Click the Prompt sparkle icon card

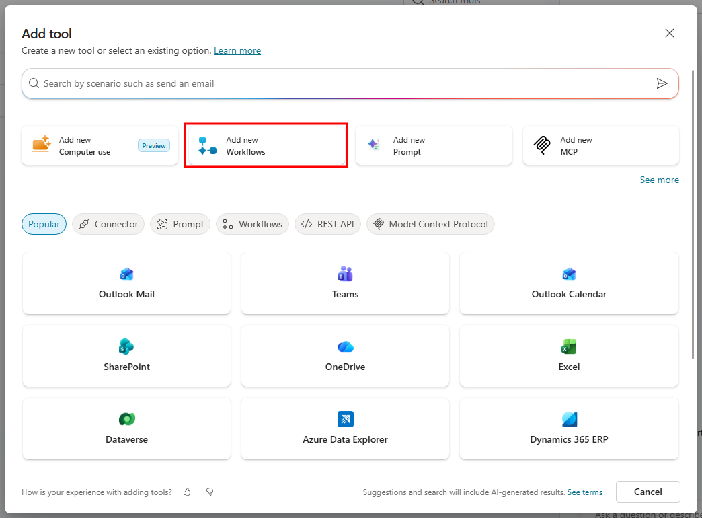(375, 144)
